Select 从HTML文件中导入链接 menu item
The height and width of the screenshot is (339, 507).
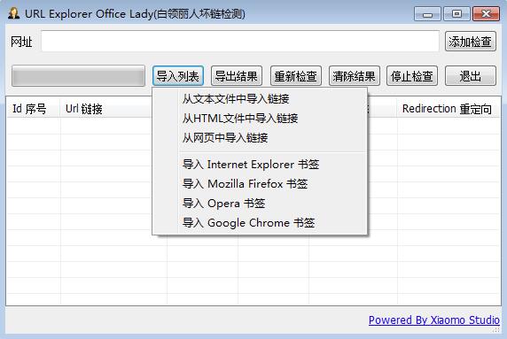(260, 119)
